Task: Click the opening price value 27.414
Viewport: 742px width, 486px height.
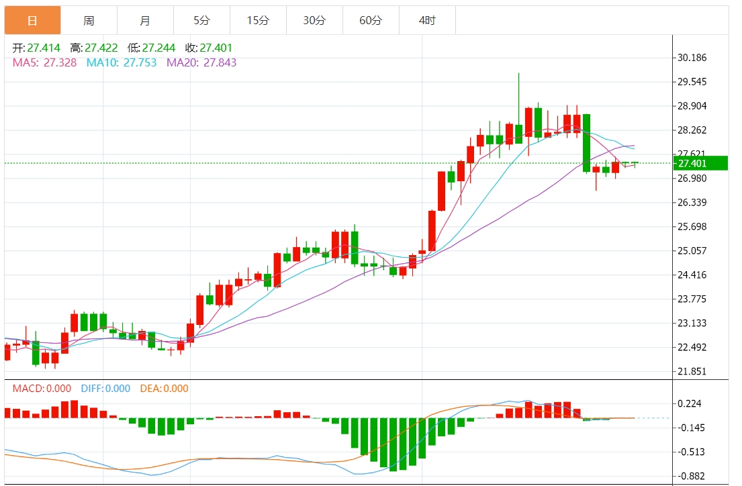Action: [44, 48]
